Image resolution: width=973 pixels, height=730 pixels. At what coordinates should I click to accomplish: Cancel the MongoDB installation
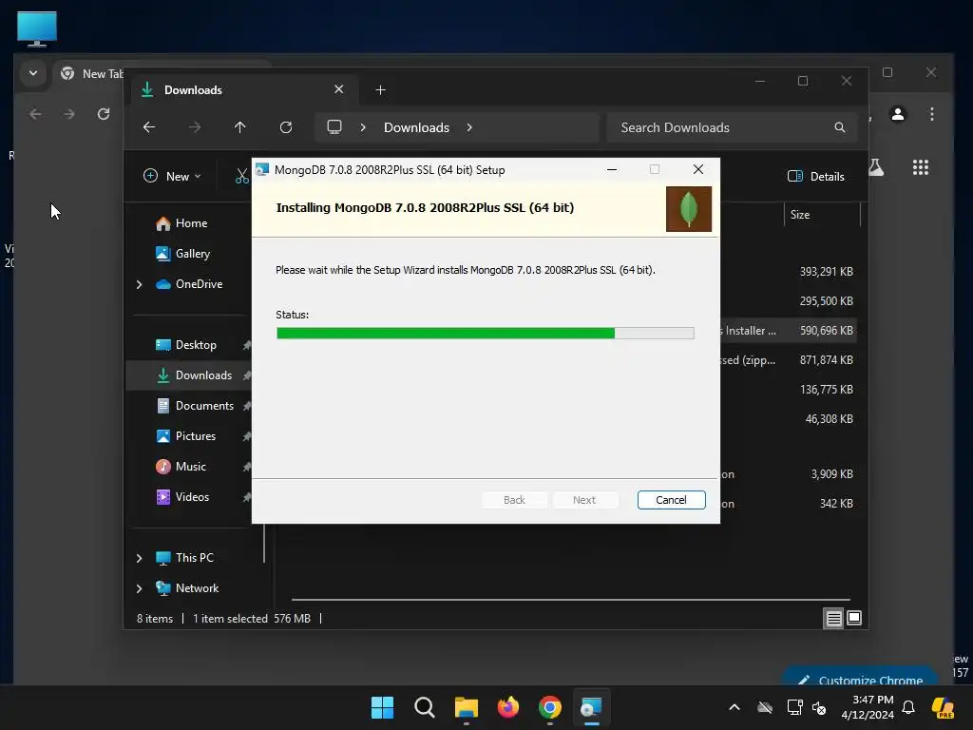click(671, 500)
